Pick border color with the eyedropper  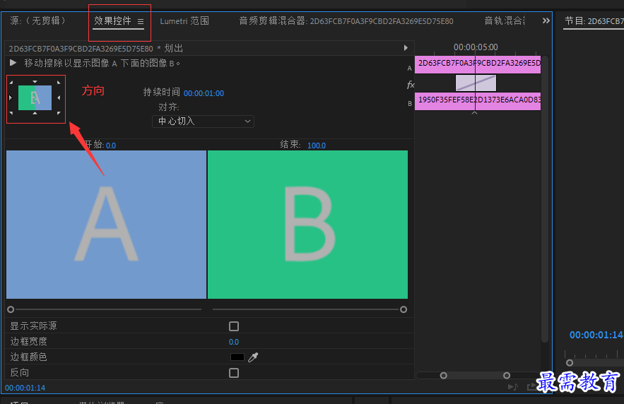point(253,357)
